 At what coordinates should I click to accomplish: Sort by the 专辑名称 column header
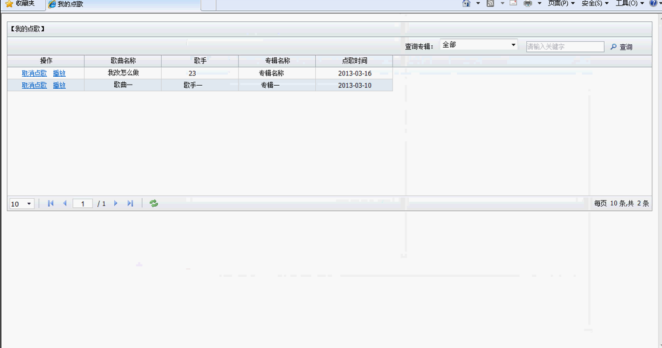coord(277,61)
